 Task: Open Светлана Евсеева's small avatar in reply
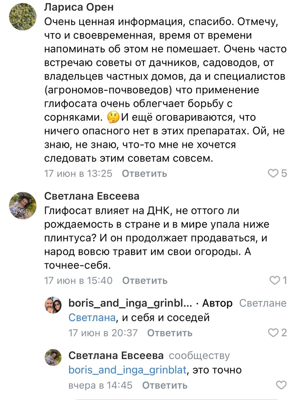(53, 357)
